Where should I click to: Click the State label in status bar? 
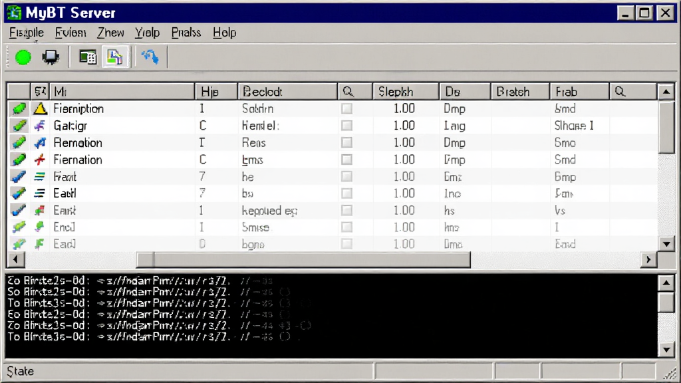coord(21,371)
